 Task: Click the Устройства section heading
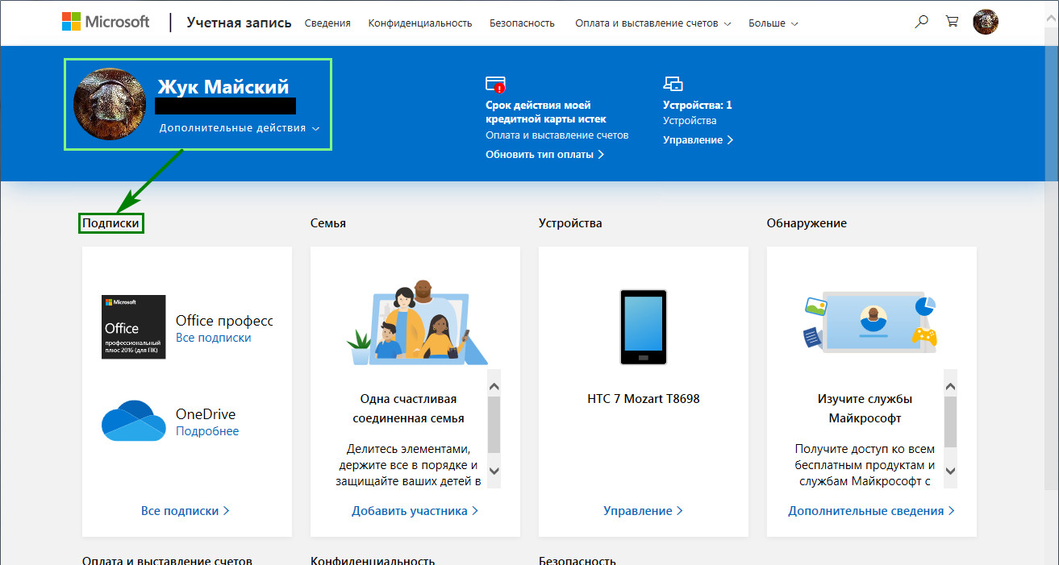point(570,222)
